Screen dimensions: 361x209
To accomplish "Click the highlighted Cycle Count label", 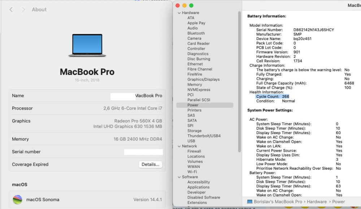I will 268,97.
